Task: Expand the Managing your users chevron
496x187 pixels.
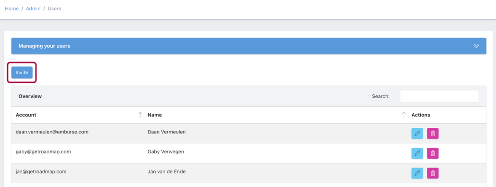Action: pos(476,46)
